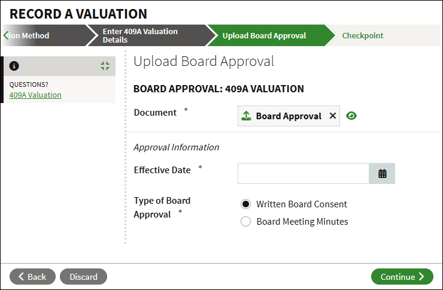This screenshot has width=443, height=290.
Task: Click the upload icon on Board Approval
Action: [246, 116]
